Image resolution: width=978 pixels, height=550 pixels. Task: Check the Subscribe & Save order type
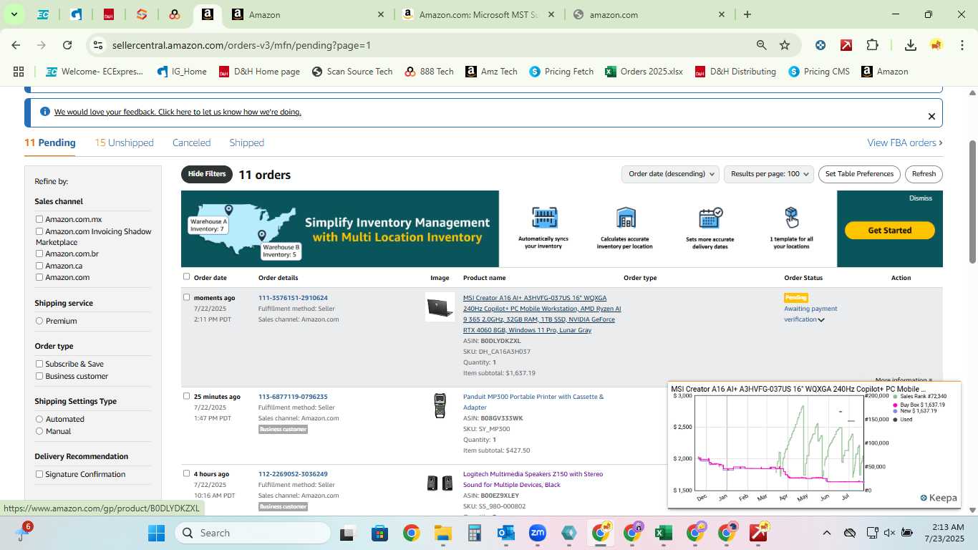point(39,364)
